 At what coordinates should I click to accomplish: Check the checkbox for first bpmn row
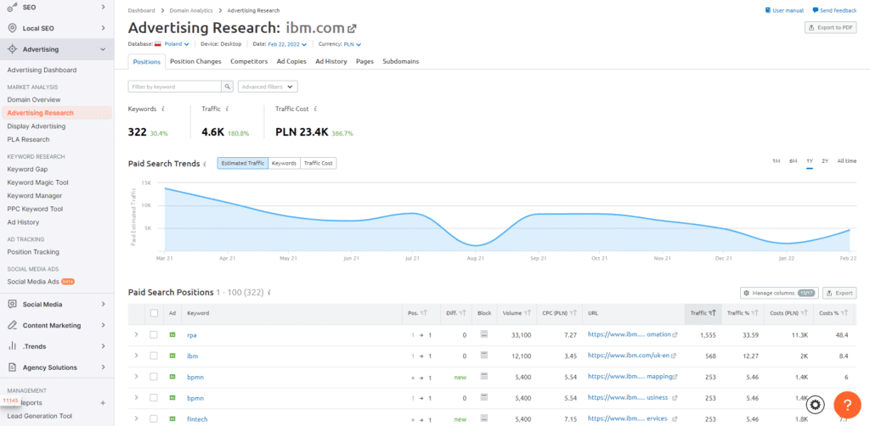coord(155,377)
